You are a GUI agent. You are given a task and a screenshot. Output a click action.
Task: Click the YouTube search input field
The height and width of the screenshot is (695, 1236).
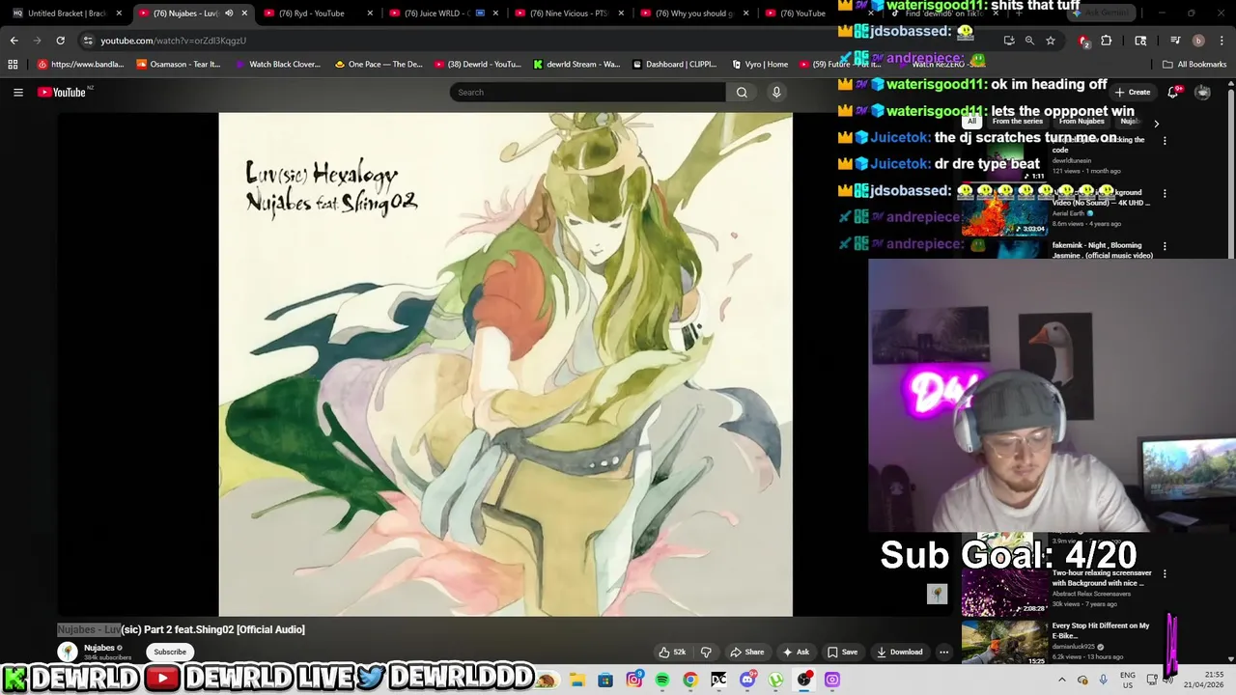tap(587, 92)
